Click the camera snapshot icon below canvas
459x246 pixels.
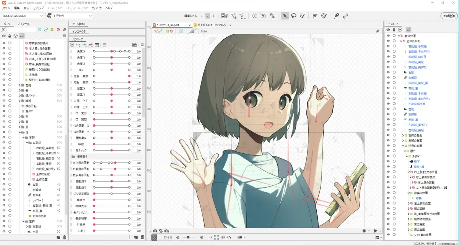pos(155,231)
